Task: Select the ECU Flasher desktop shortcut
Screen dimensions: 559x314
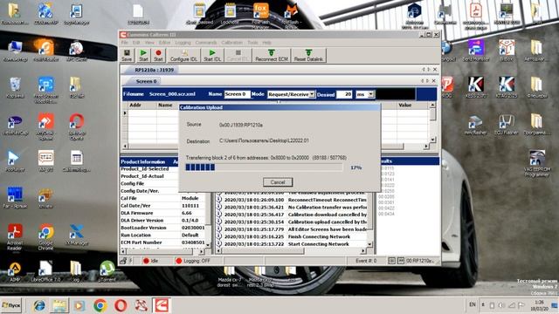Action: click(507, 125)
